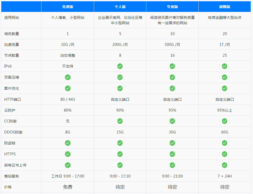The image size is (253, 194).
Task: Click the 60G DDOS defense cell
Action: click(225, 132)
